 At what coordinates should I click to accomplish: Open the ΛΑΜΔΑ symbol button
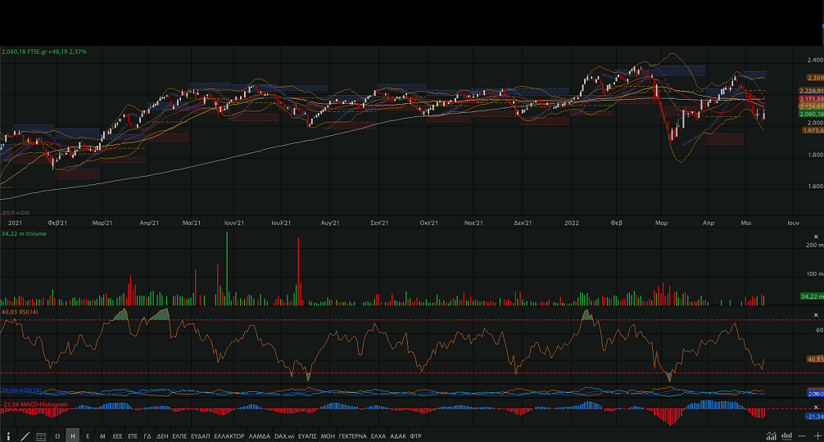[259, 436]
